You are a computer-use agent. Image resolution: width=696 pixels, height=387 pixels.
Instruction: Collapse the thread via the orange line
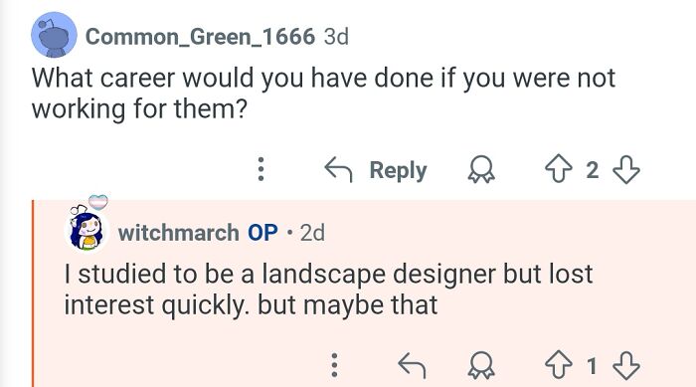tap(33, 293)
